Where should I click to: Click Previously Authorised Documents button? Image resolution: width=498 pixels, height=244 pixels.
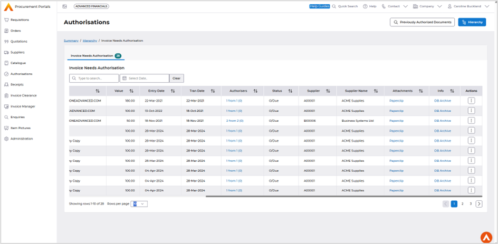tap(422, 22)
